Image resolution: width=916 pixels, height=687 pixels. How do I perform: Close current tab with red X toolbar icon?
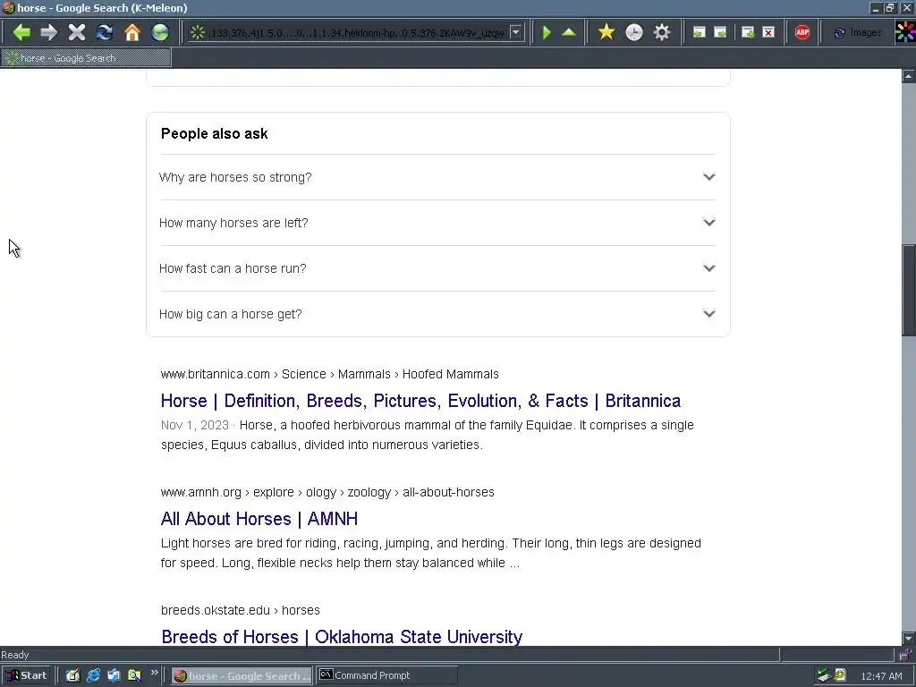768,32
